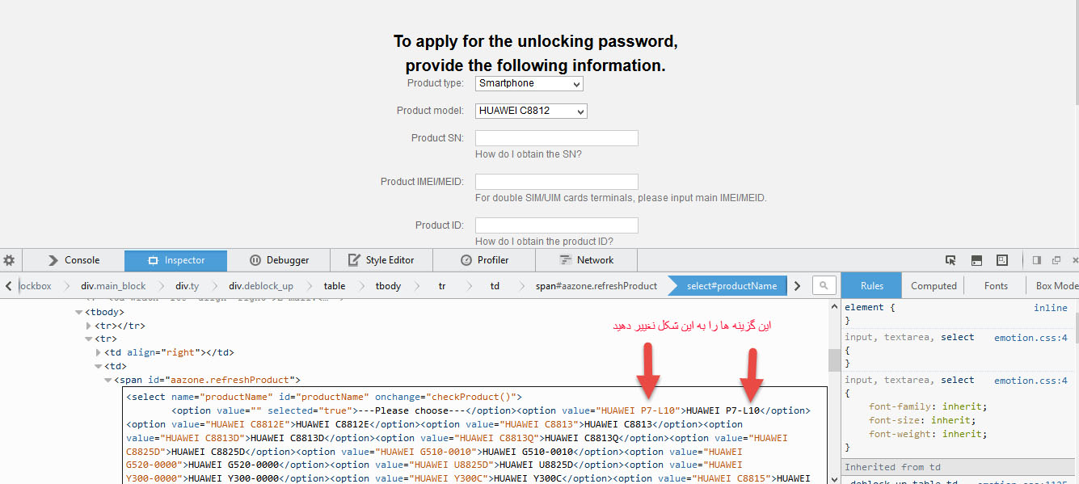Select div.main_block breadcrumb

tap(113, 285)
